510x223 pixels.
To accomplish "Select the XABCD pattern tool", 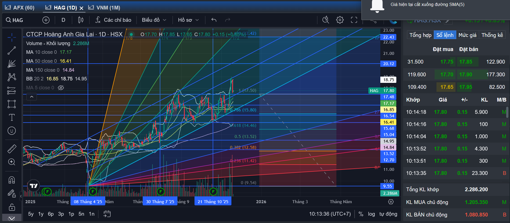I will click(x=11, y=77).
